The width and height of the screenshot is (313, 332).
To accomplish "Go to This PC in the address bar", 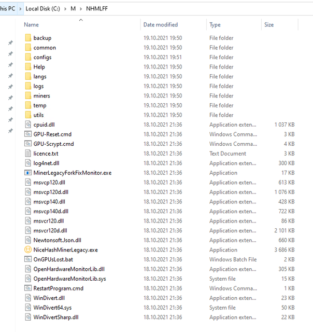I will point(7,9).
